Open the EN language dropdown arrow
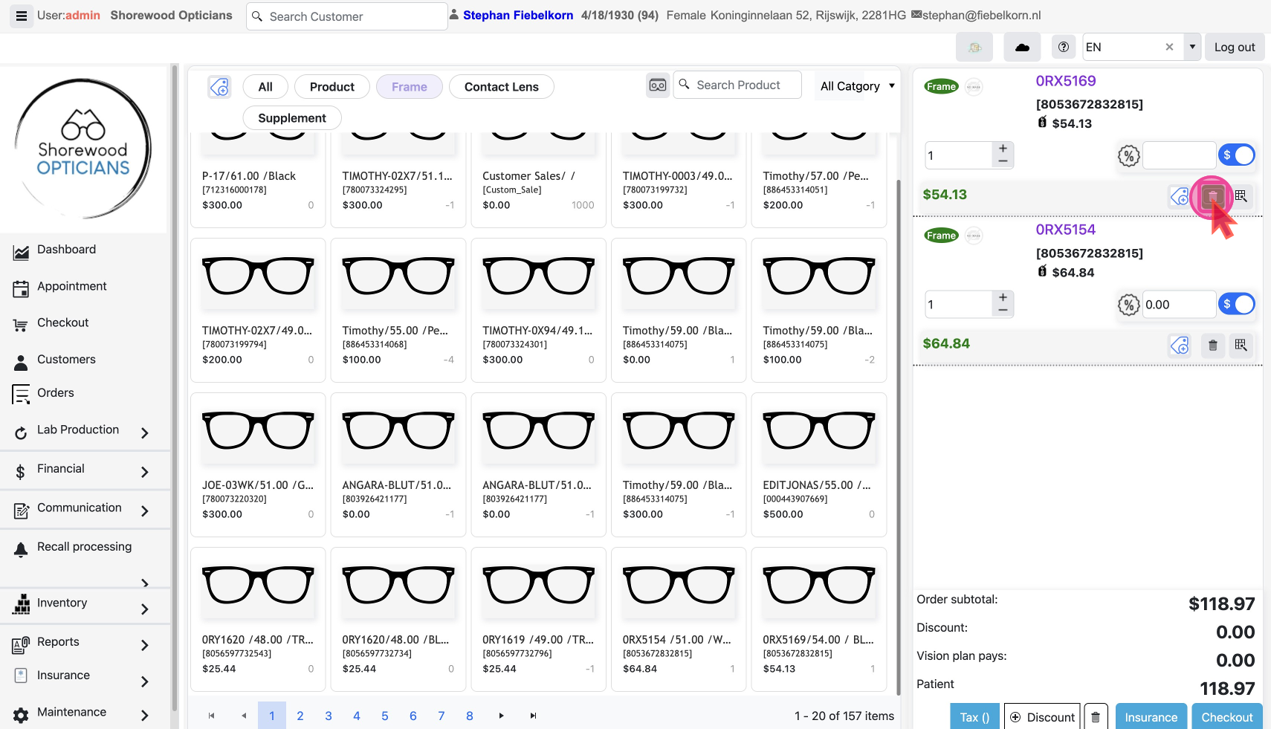Screen dimensions: 1271x729 (x=1192, y=47)
